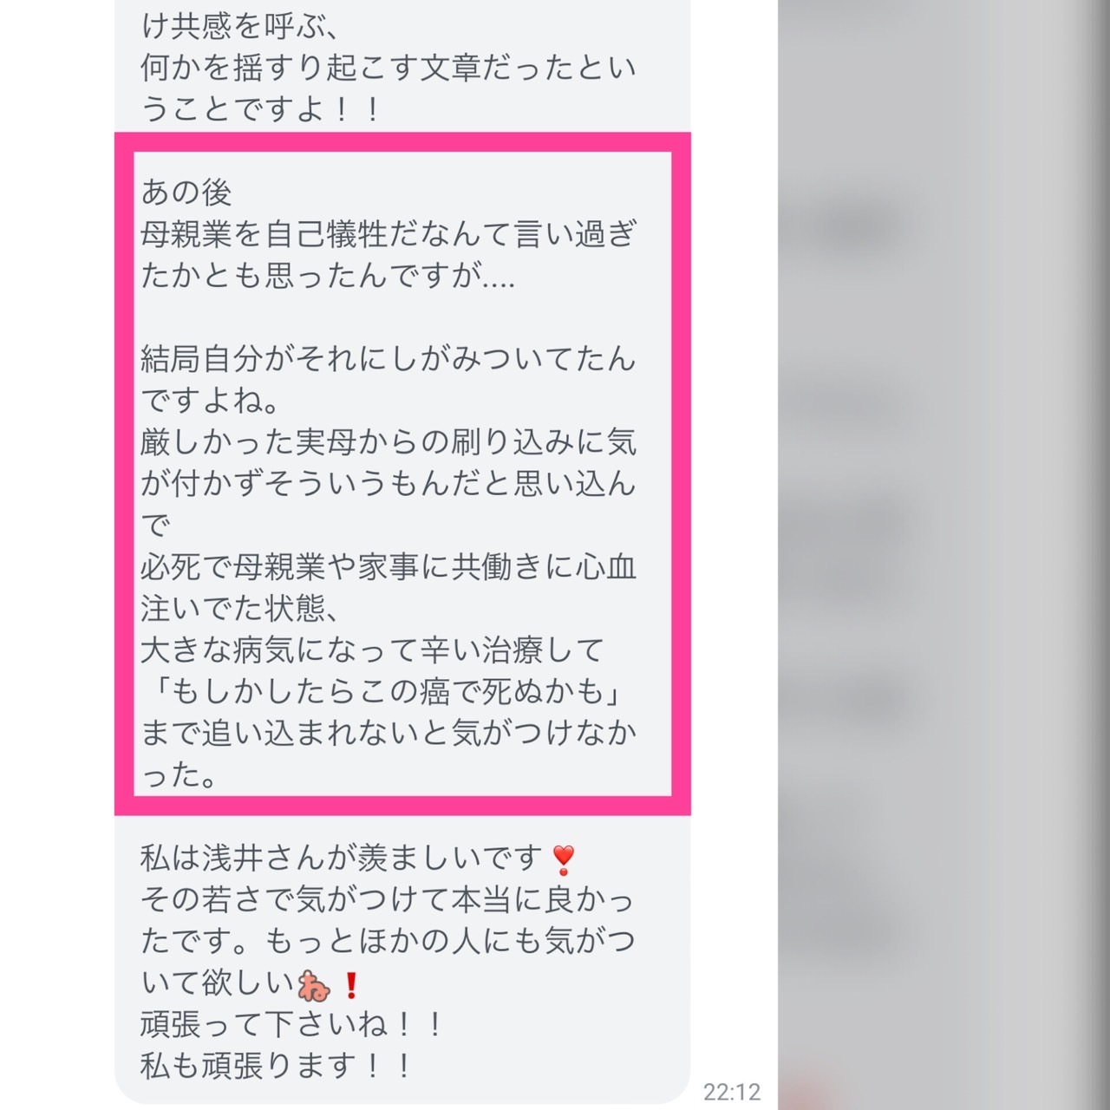Click the red exclamation mark emoji after 欲しい
1110x1110 pixels.
[x=350, y=985]
